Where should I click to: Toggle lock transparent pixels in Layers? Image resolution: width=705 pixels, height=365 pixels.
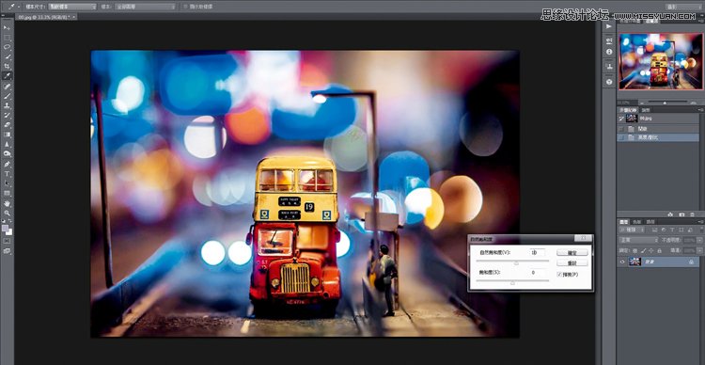634,250
